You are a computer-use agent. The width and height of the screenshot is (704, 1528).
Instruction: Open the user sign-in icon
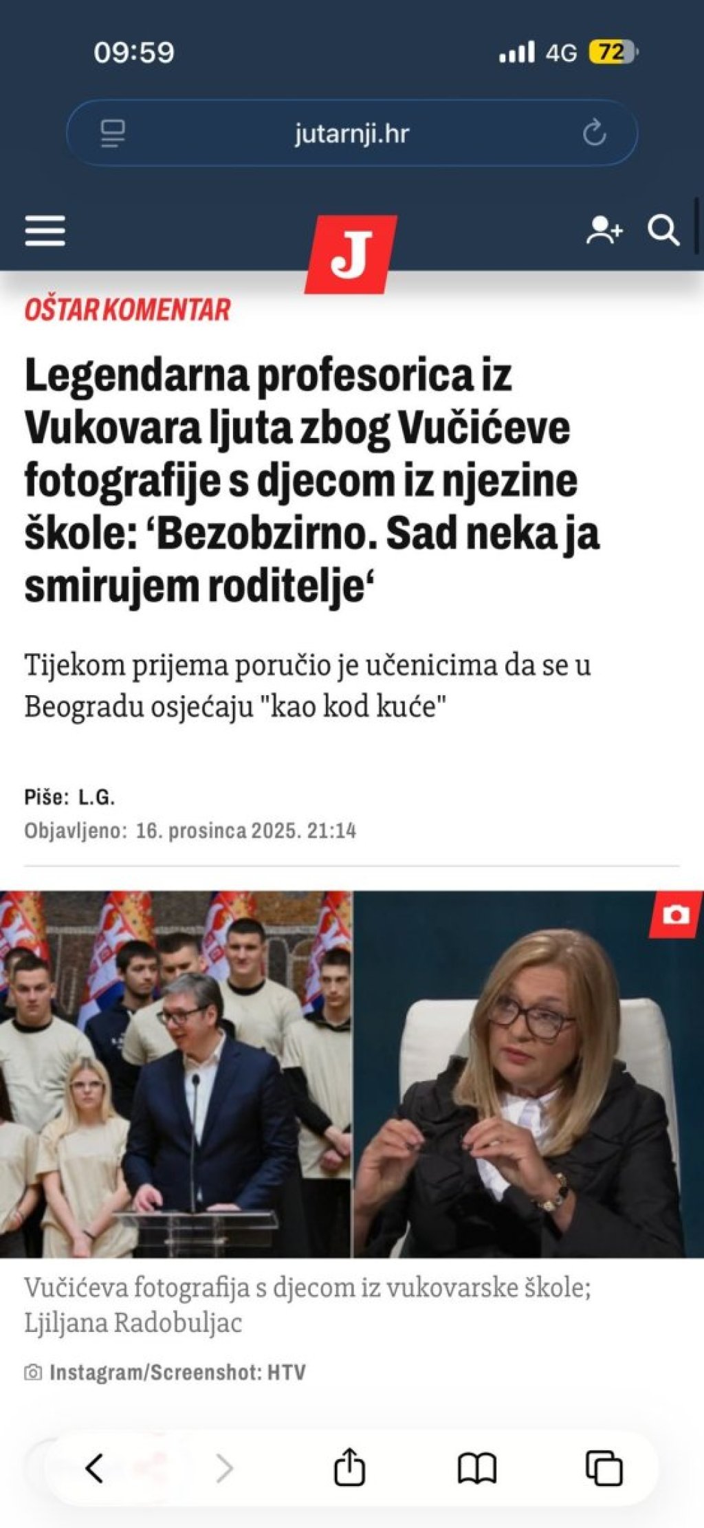(x=604, y=230)
